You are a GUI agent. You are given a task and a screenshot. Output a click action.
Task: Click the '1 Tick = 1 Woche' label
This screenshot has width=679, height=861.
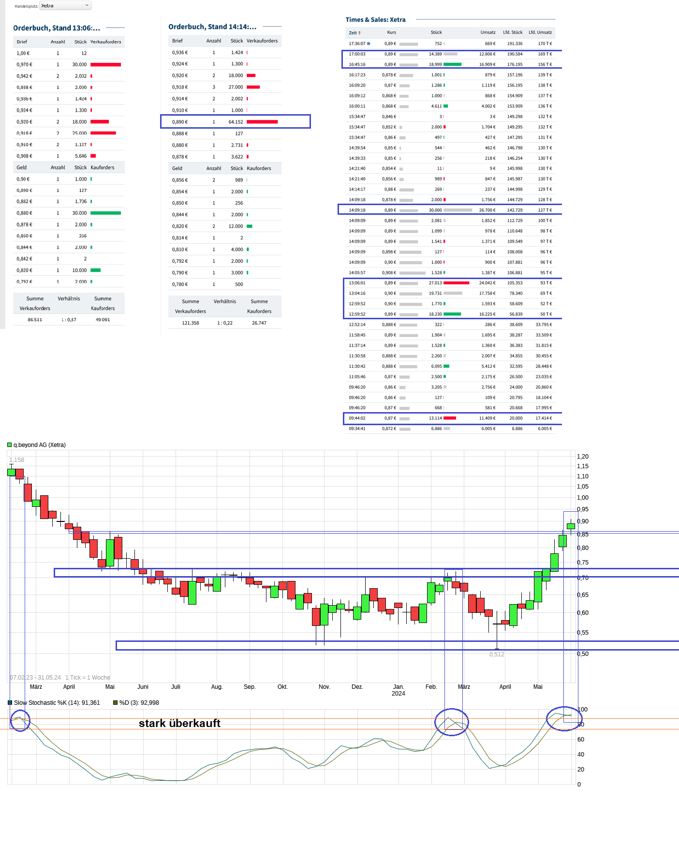tap(88, 678)
